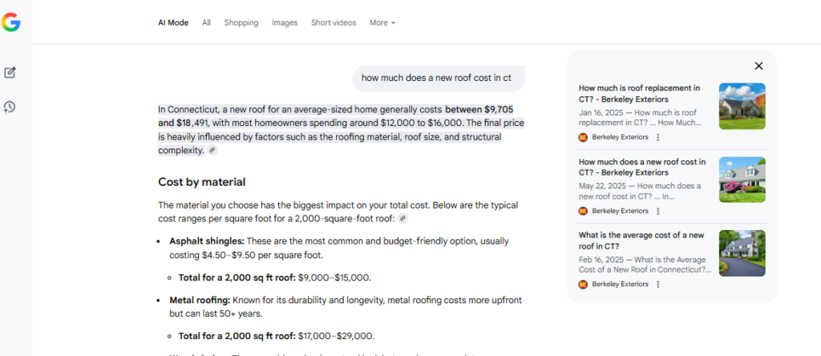Open three-dot menu for Feb 16, 2025 source
The width and height of the screenshot is (821, 356).
pyautogui.click(x=657, y=285)
